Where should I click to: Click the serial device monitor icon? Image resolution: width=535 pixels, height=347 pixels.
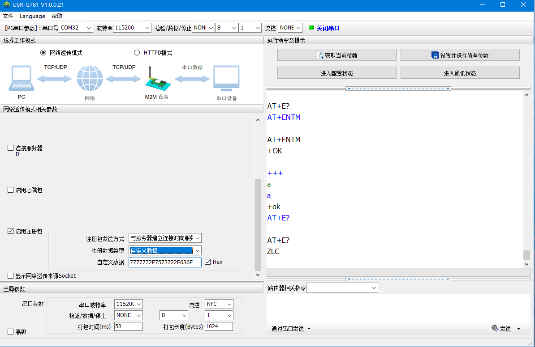click(x=226, y=79)
